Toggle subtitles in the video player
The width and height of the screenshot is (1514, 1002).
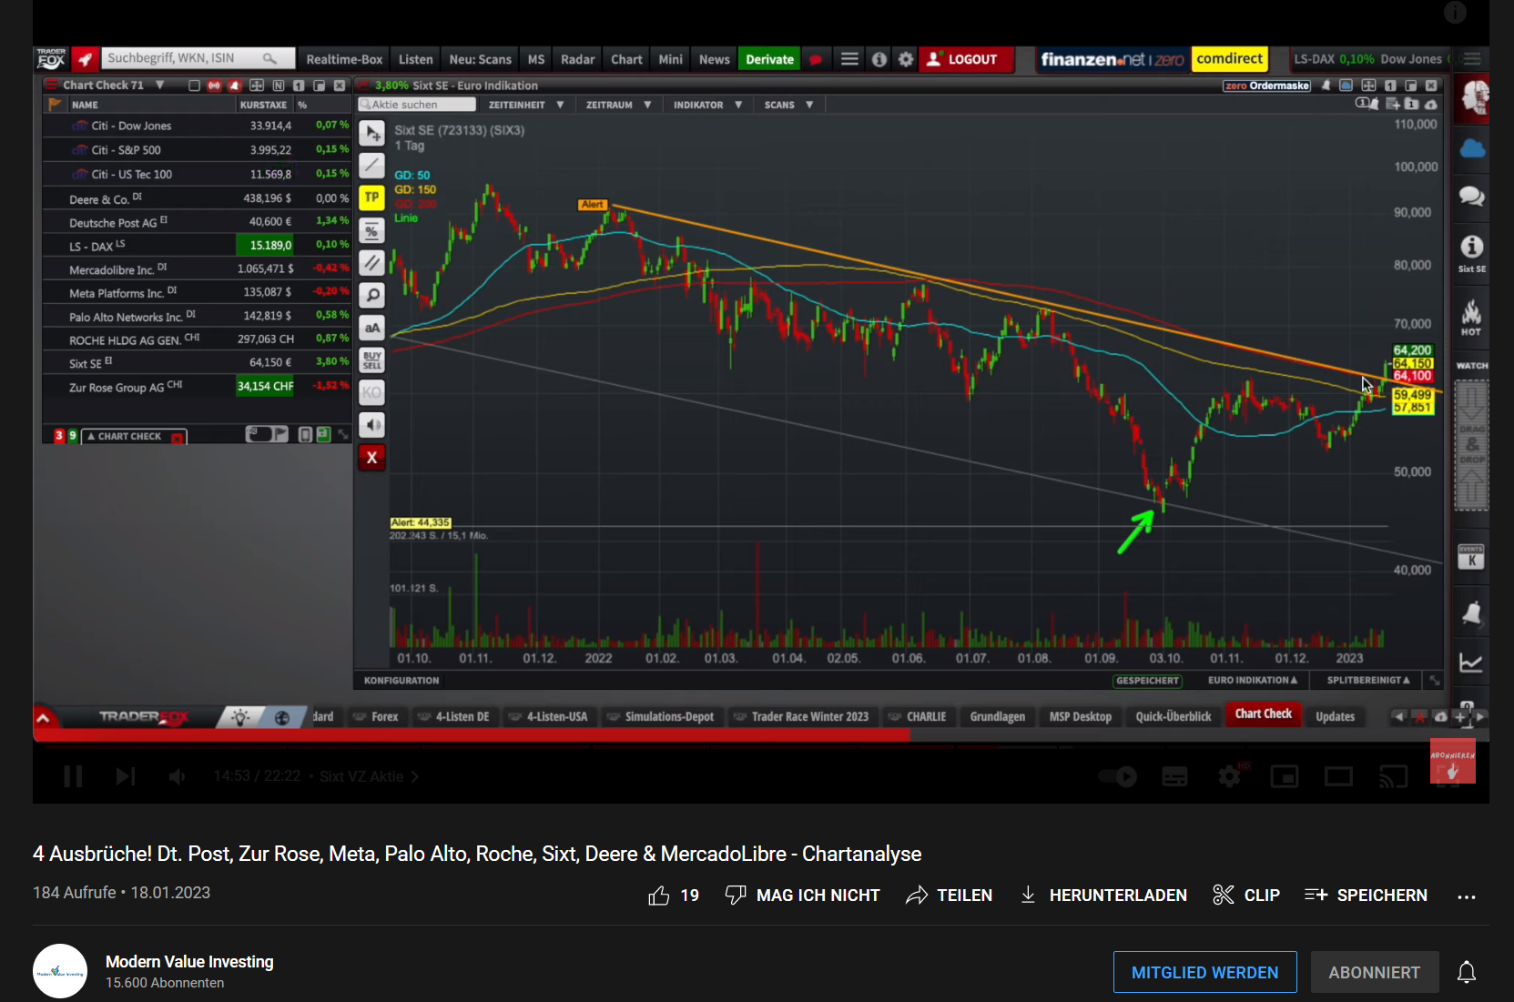[x=1174, y=776]
